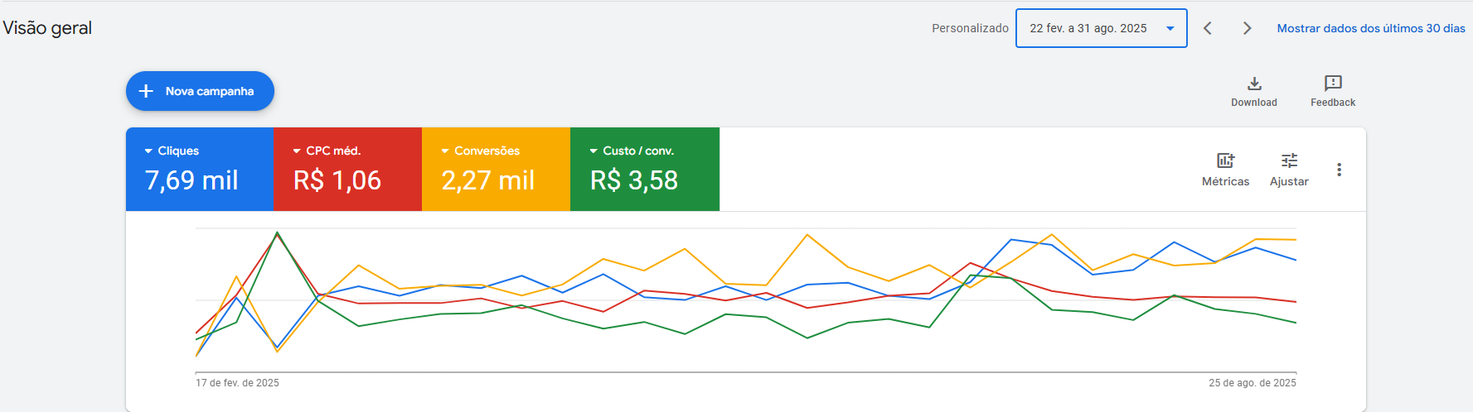Select the red CPC méd. scorecard value
The image size is (1473, 412).
coord(337,180)
